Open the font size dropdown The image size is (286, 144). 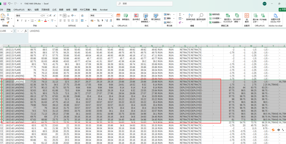tap(47, 16)
